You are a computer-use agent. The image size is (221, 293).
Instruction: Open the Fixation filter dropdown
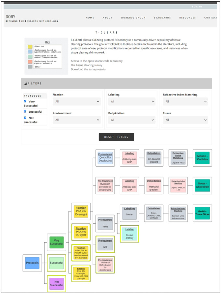click(76, 102)
